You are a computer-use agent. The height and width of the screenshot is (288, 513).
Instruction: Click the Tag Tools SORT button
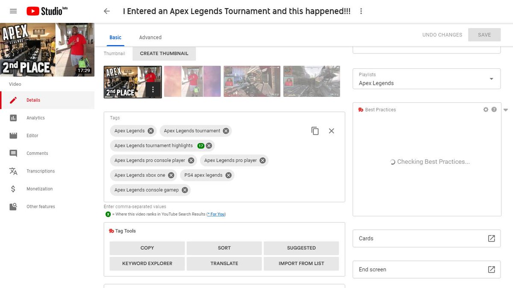pyautogui.click(x=224, y=248)
